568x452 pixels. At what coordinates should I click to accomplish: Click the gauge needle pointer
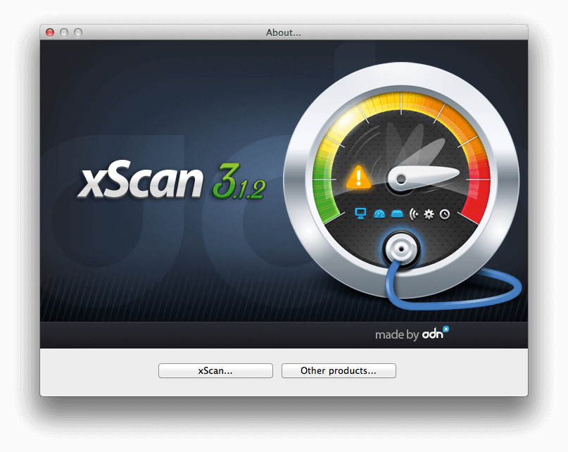[x=423, y=178]
